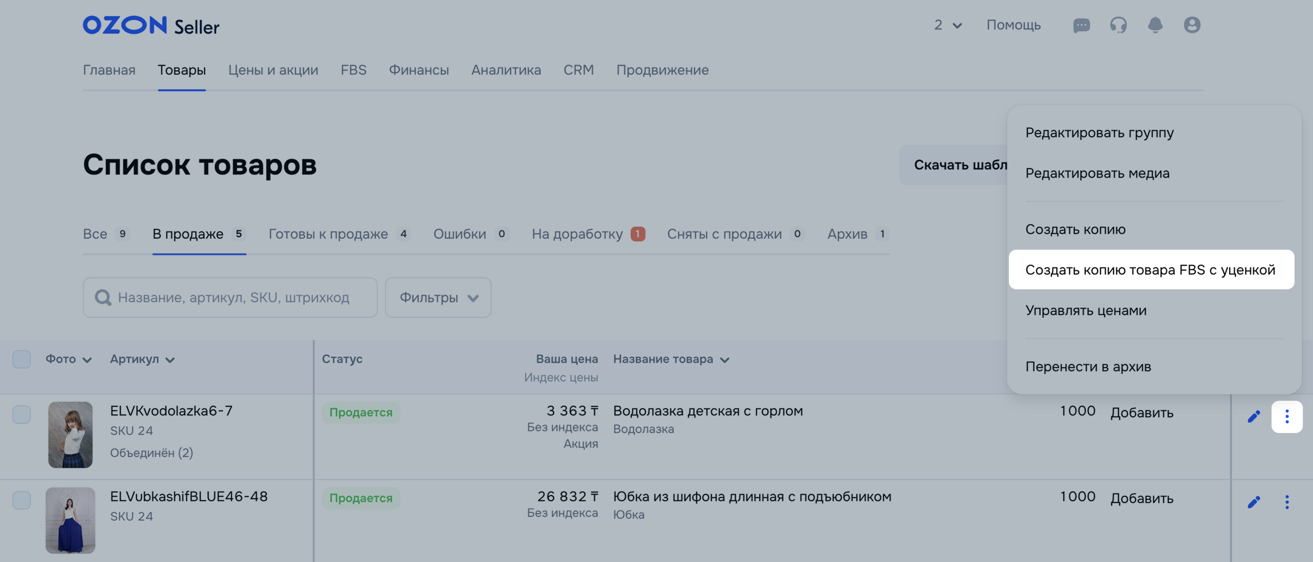Viewport: 1313px width, 562px height.
Task: Open the Цены и акции tab
Action: [273, 70]
